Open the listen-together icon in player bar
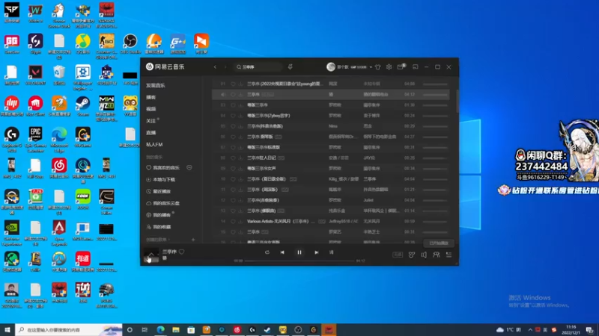This screenshot has height=336, width=599. (x=436, y=255)
